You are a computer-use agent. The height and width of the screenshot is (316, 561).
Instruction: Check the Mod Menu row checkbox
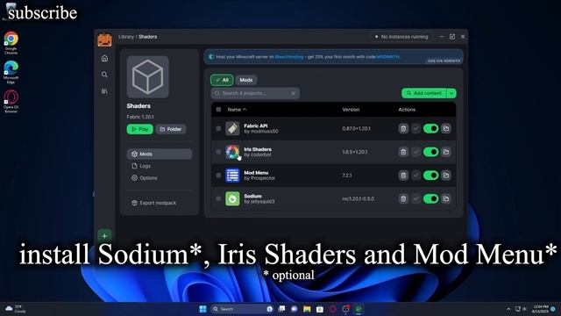coord(218,176)
